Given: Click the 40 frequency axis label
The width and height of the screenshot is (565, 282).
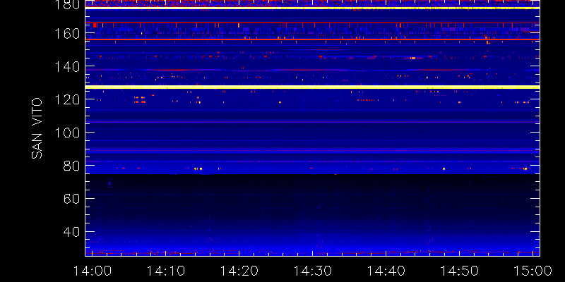Looking at the screenshot, I should tap(71, 232).
